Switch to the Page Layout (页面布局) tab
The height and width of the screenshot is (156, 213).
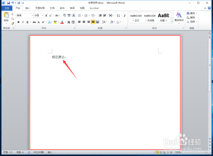pyautogui.click(x=40, y=8)
